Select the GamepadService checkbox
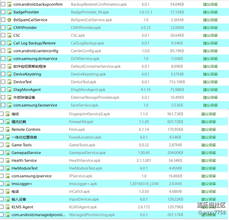The height and width of the screenshot is (220, 229). tap(2, 153)
